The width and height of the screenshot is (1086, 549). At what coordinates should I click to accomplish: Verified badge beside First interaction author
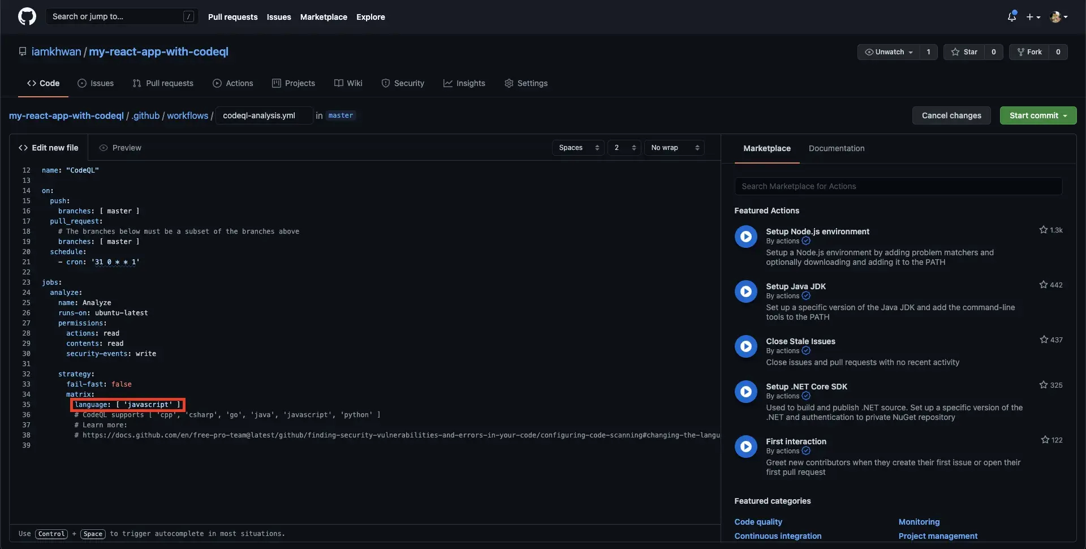point(806,451)
